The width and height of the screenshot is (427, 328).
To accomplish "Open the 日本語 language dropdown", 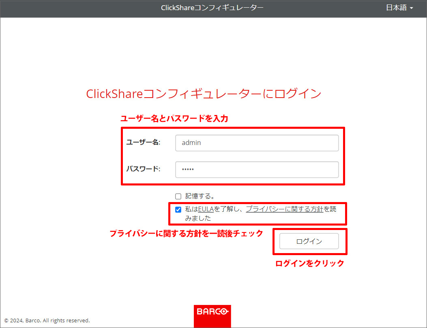I will 399,8.
